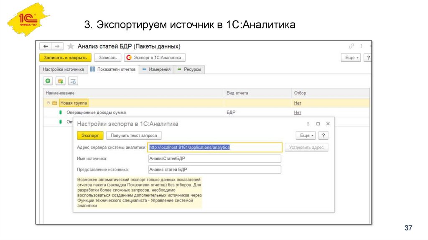Click the 'Отбор' column header
This screenshot has height=240, width=428.
coord(331,93)
